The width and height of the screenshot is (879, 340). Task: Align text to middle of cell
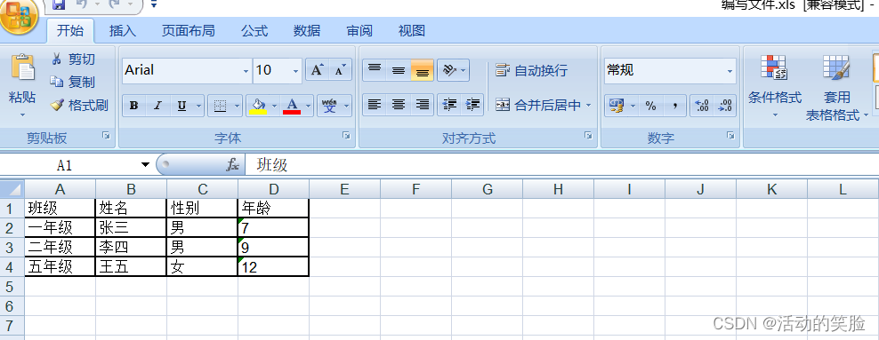click(399, 70)
